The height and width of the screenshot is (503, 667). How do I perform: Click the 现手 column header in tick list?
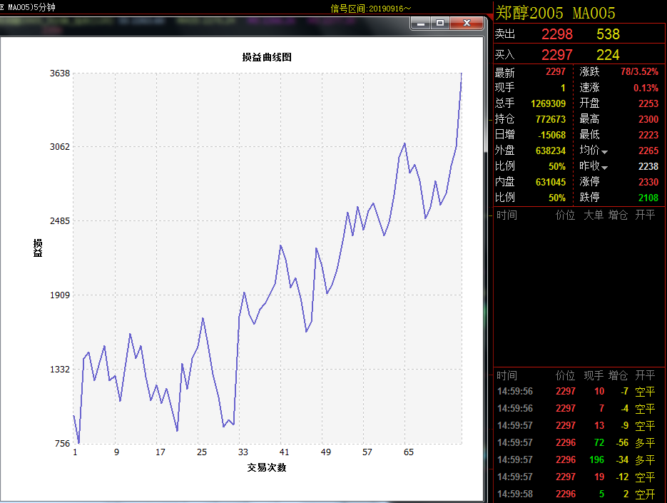(x=594, y=375)
